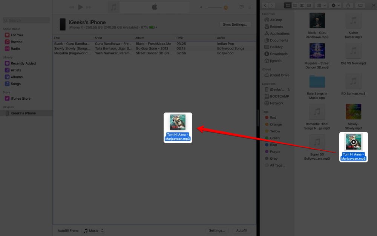This screenshot has width=377, height=236.
Task: Select Finder icon view button
Action: [x=288, y=5]
